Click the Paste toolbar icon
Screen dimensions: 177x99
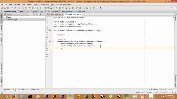point(26,8)
